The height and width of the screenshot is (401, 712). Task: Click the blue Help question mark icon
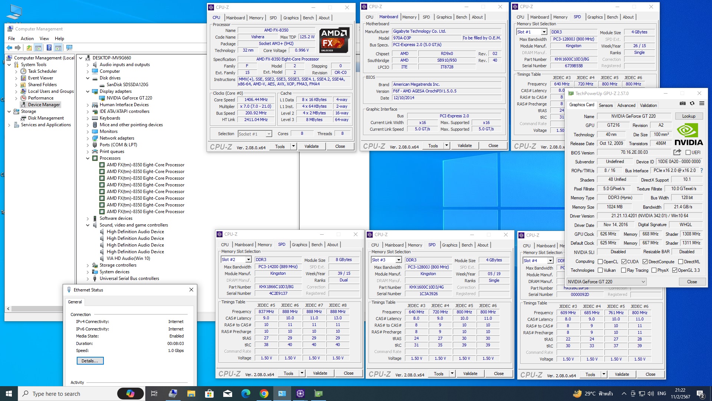tap(49, 48)
